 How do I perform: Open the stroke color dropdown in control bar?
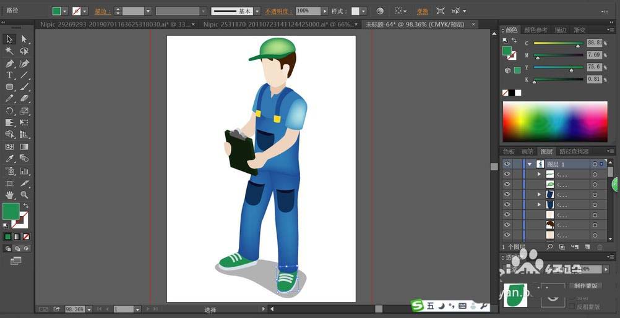85,11
